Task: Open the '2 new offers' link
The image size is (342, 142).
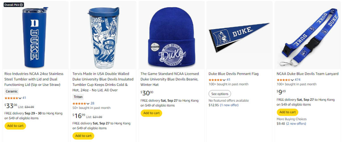Action: point(296,124)
